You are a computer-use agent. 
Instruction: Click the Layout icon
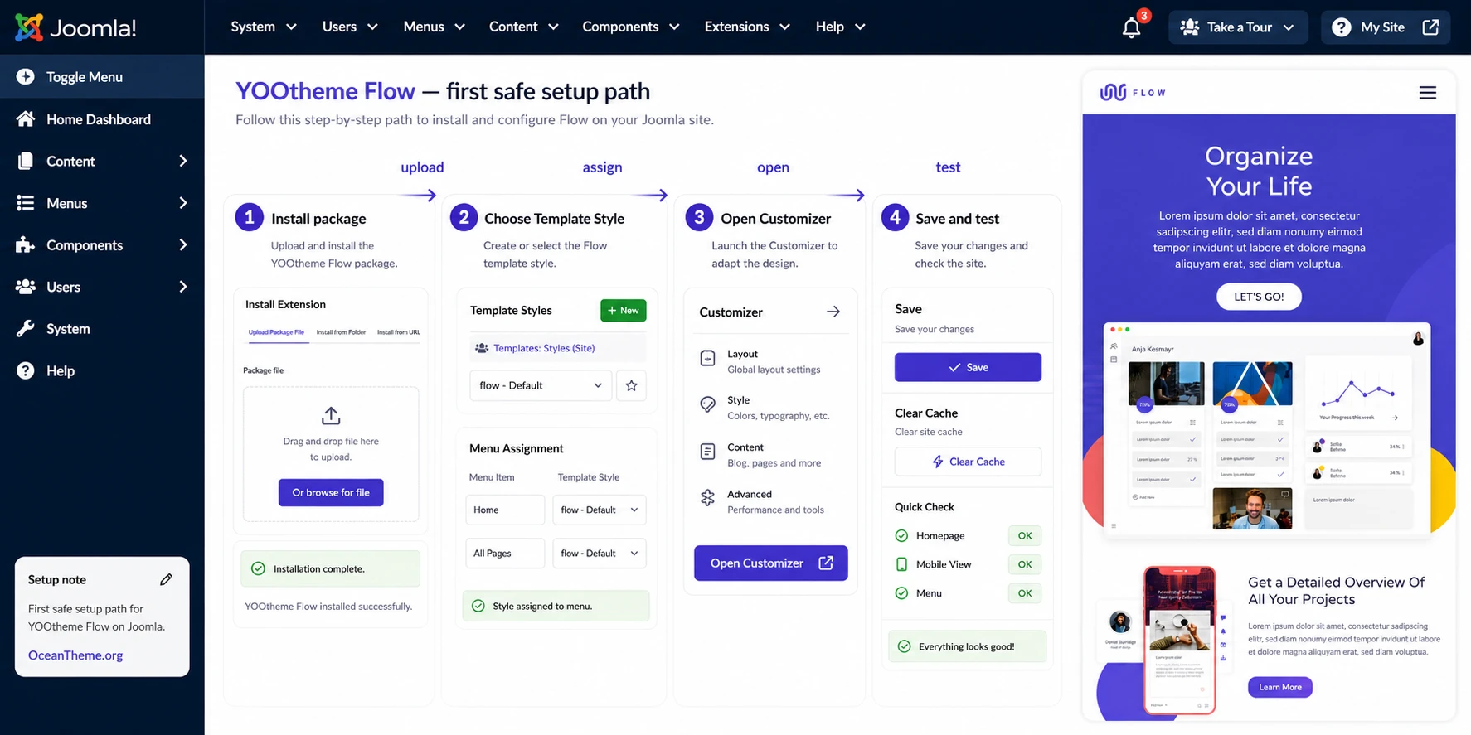pyautogui.click(x=707, y=358)
